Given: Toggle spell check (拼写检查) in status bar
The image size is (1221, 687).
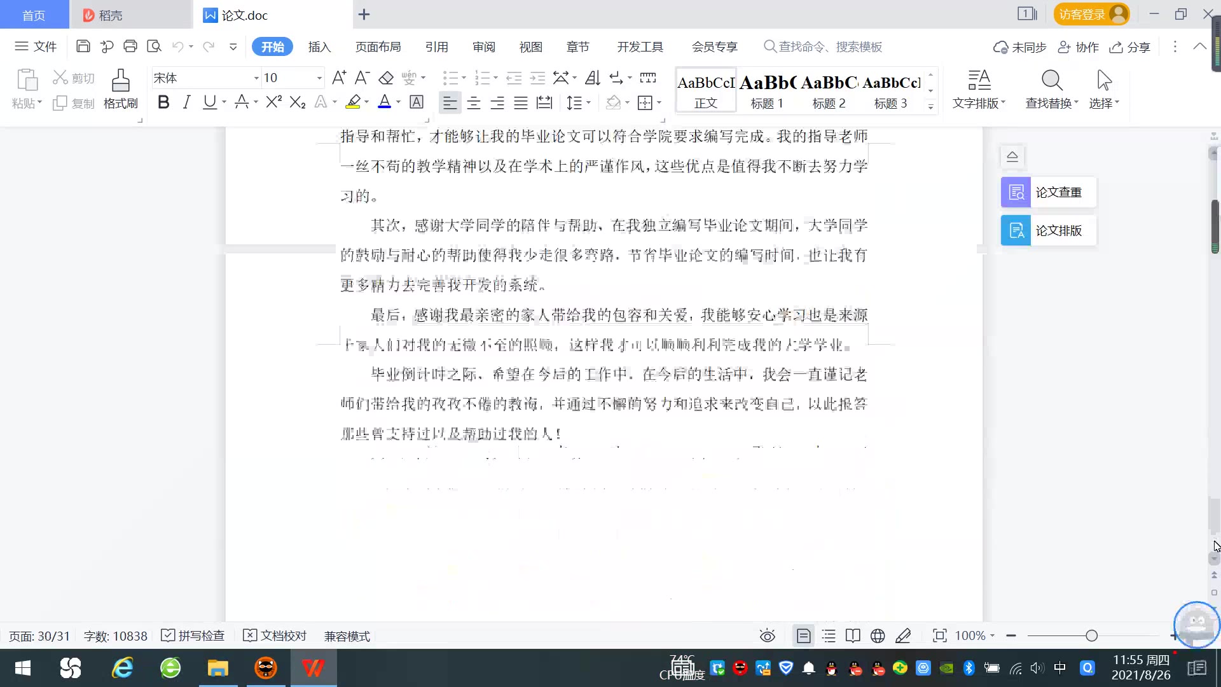Looking at the screenshot, I should 193,635.
